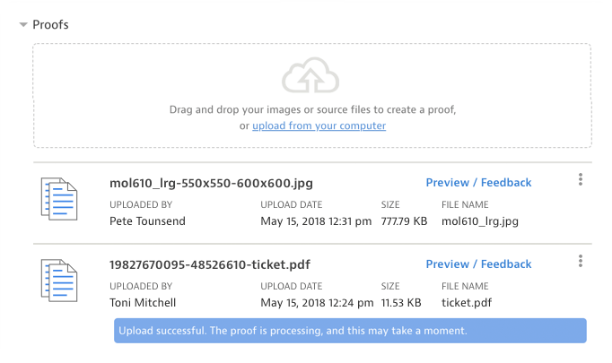Collapse the Proofs section triangle
Viewport: 612px width, 363px height.
pyautogui.click(x=23, y=25)
